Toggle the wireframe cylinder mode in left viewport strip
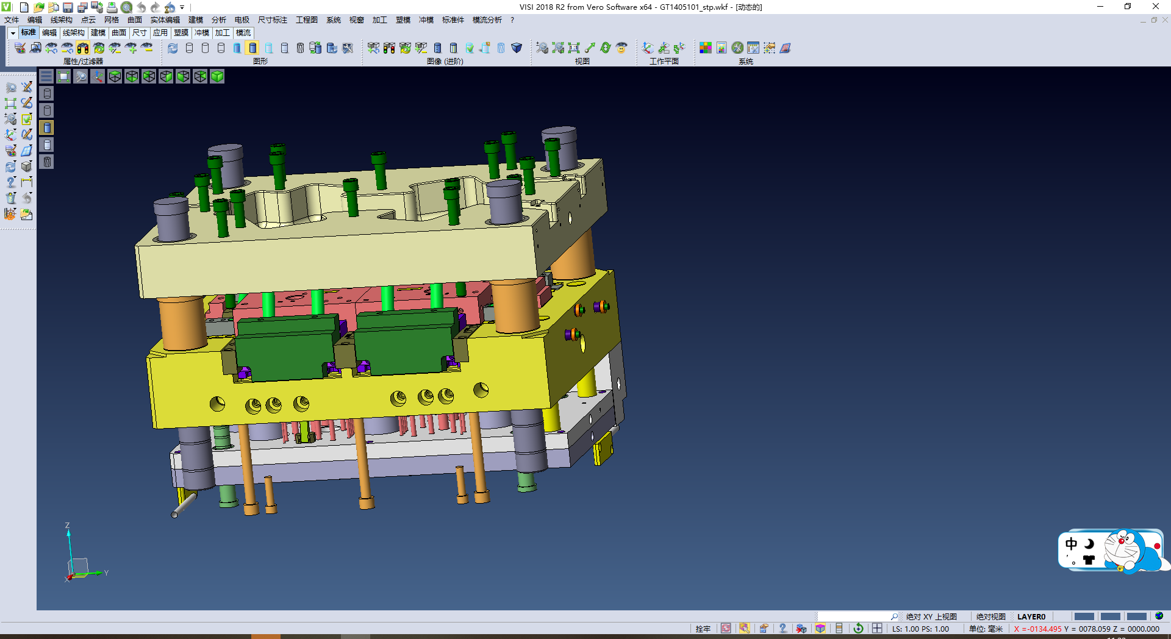 [x=47, y=93]
